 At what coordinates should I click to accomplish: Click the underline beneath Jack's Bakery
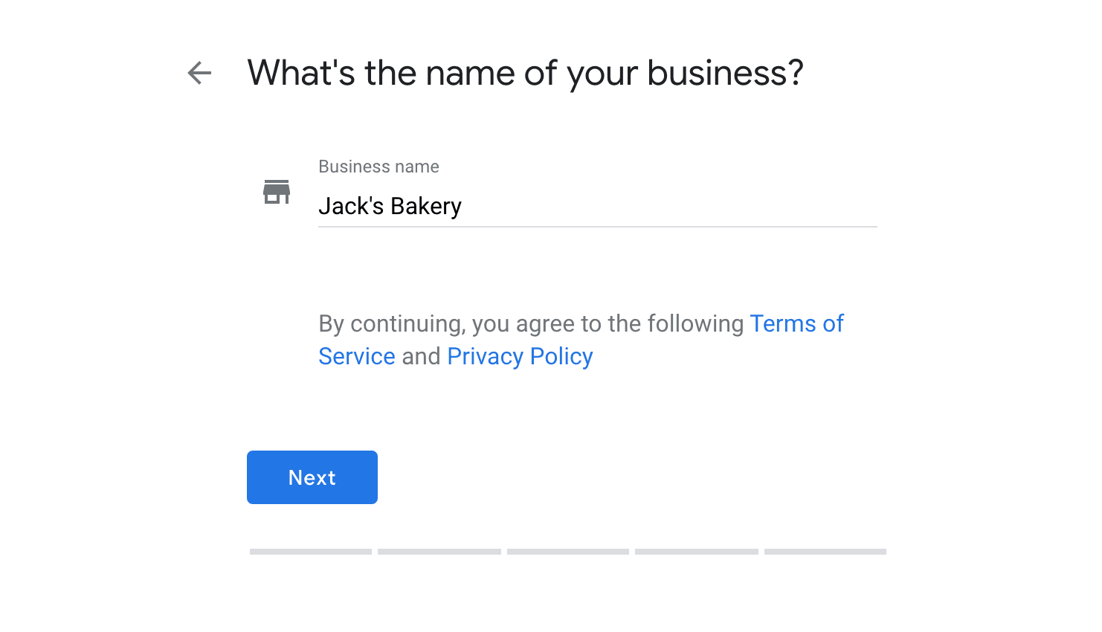[597, 226]
